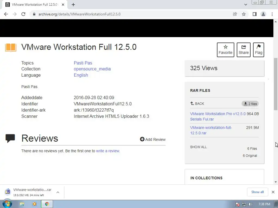Favorite this archive item
The height and width of the screenshot is (208, 278).
[x=226, y=50]
